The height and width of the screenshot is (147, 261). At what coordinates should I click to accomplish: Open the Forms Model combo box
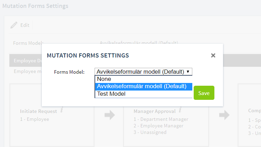(x=143, y=72)
